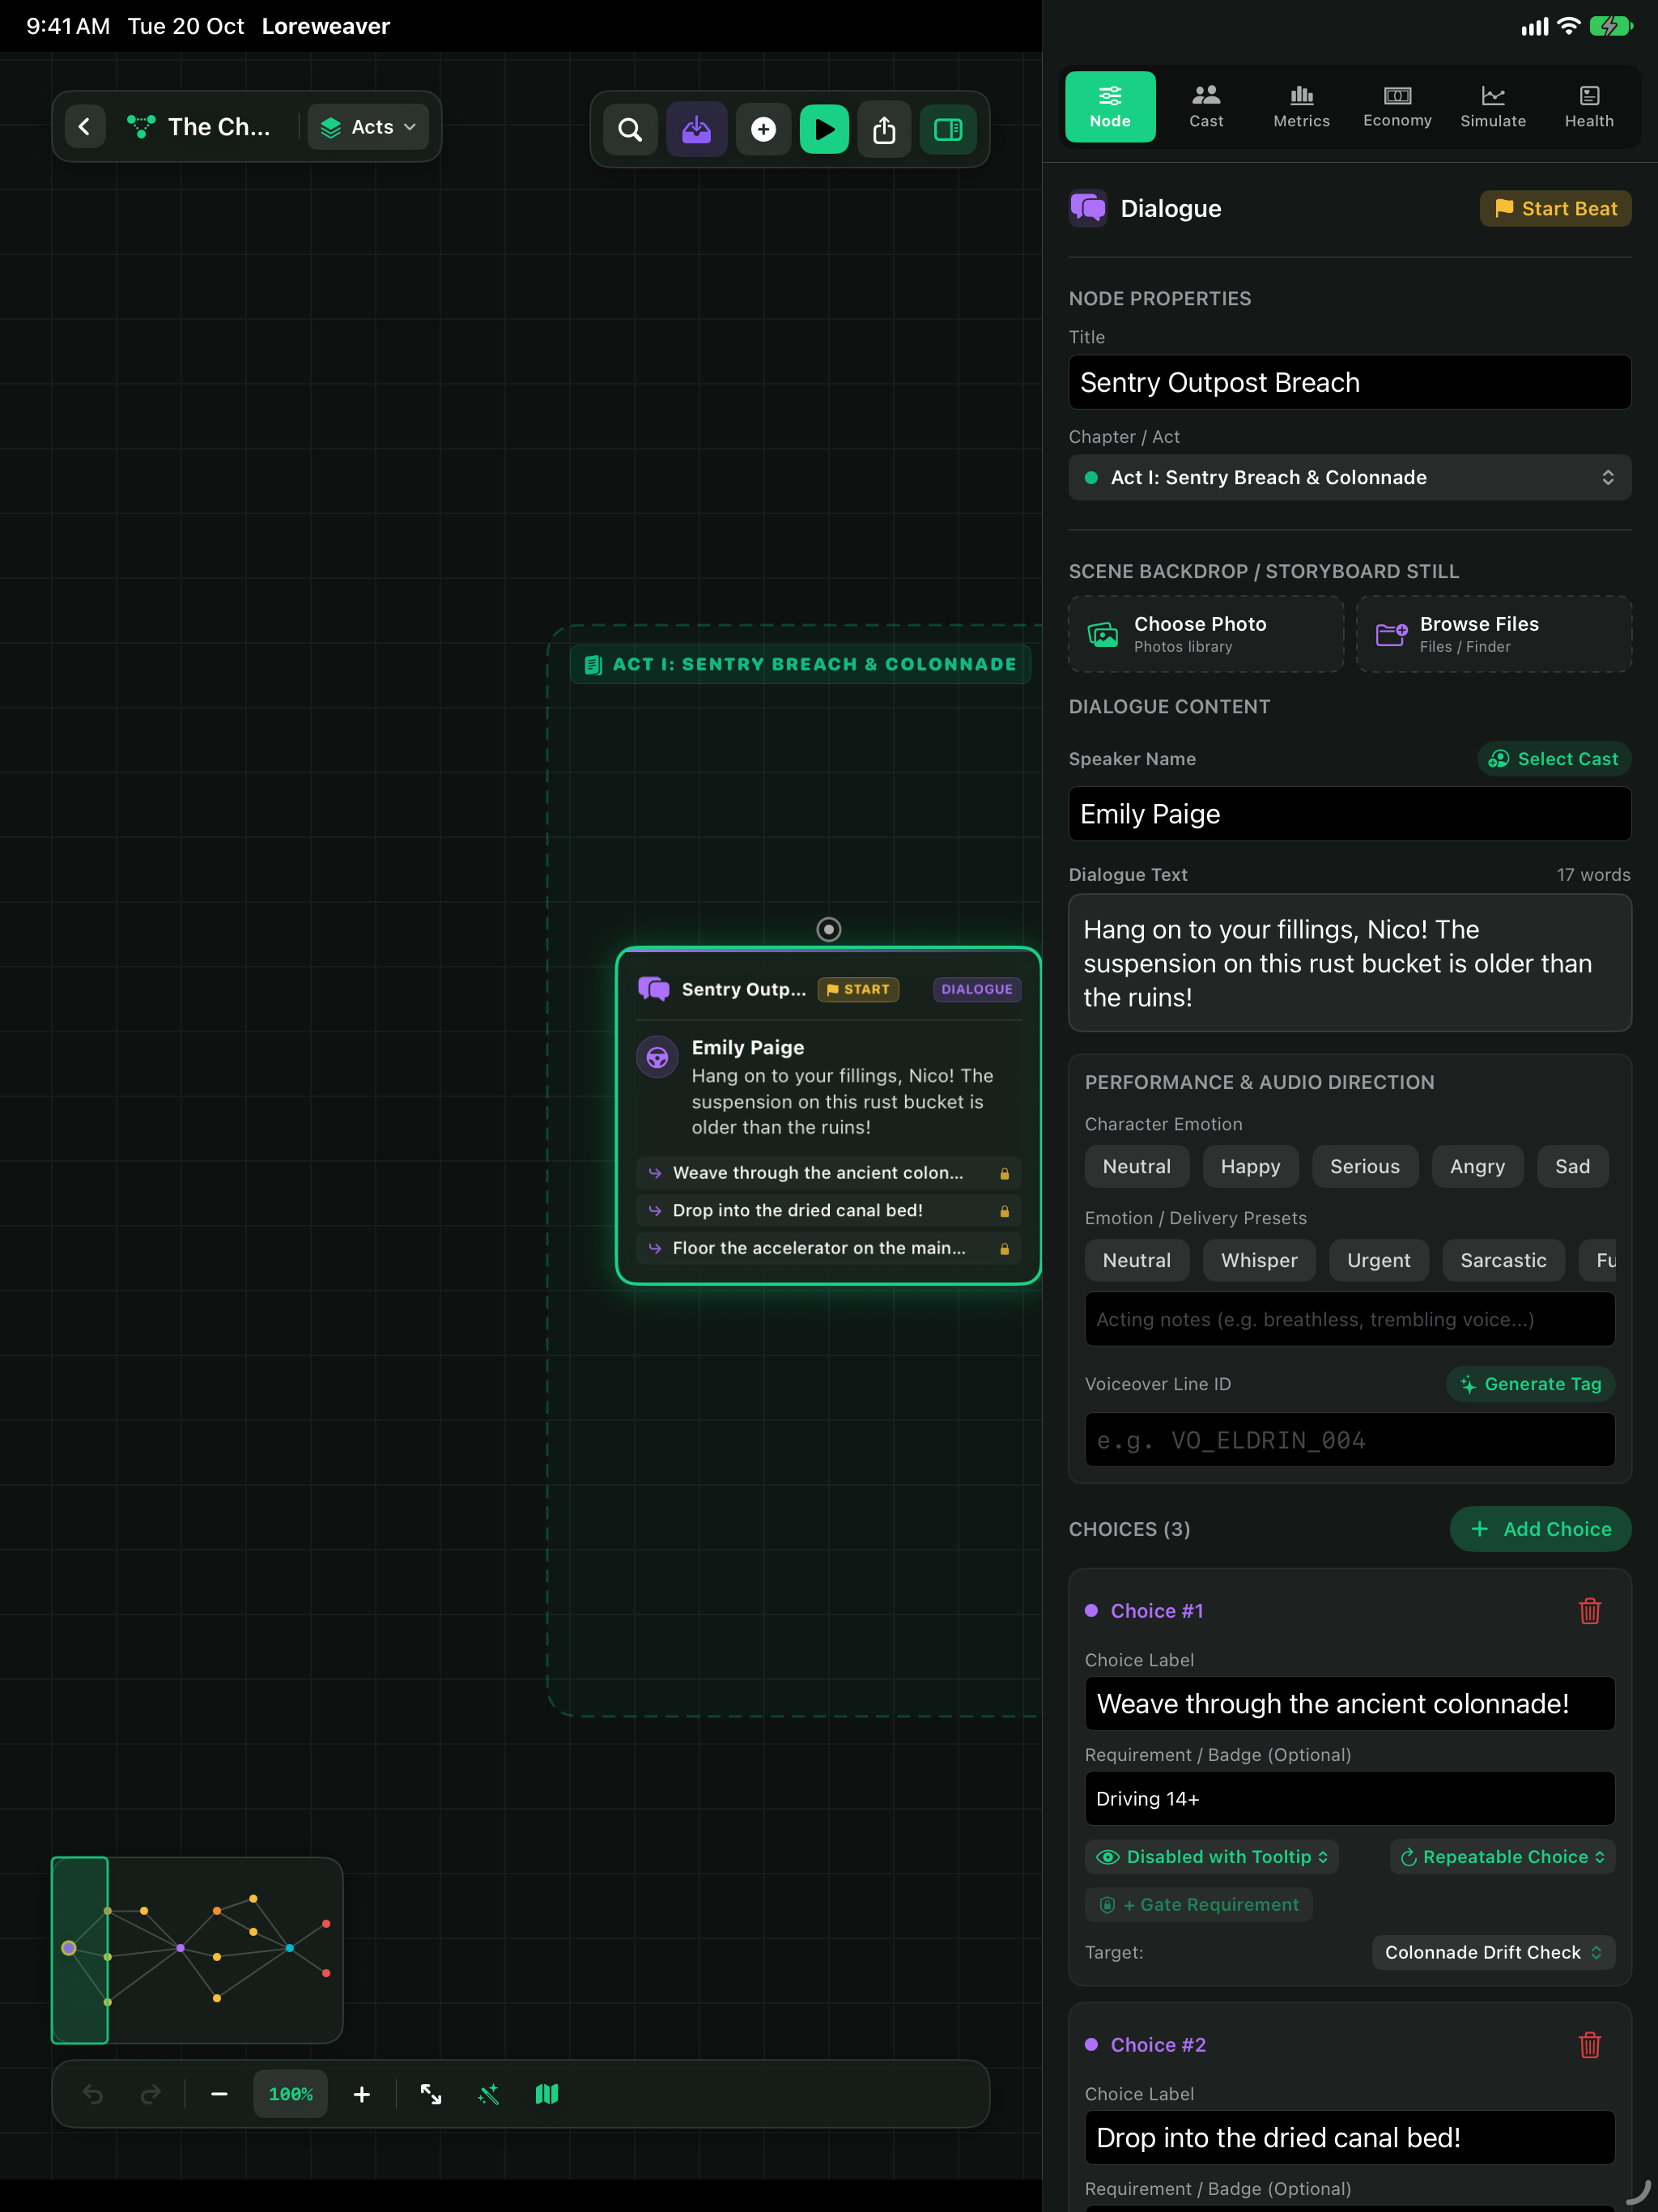Open the Health tab
The width and height of the screenshot is (1658, 2212).
(1589, 106)
